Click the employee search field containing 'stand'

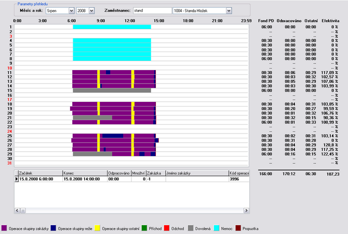(152, 10)
